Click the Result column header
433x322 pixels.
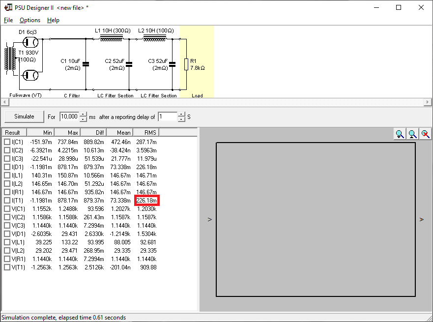(x=15, y=133)
